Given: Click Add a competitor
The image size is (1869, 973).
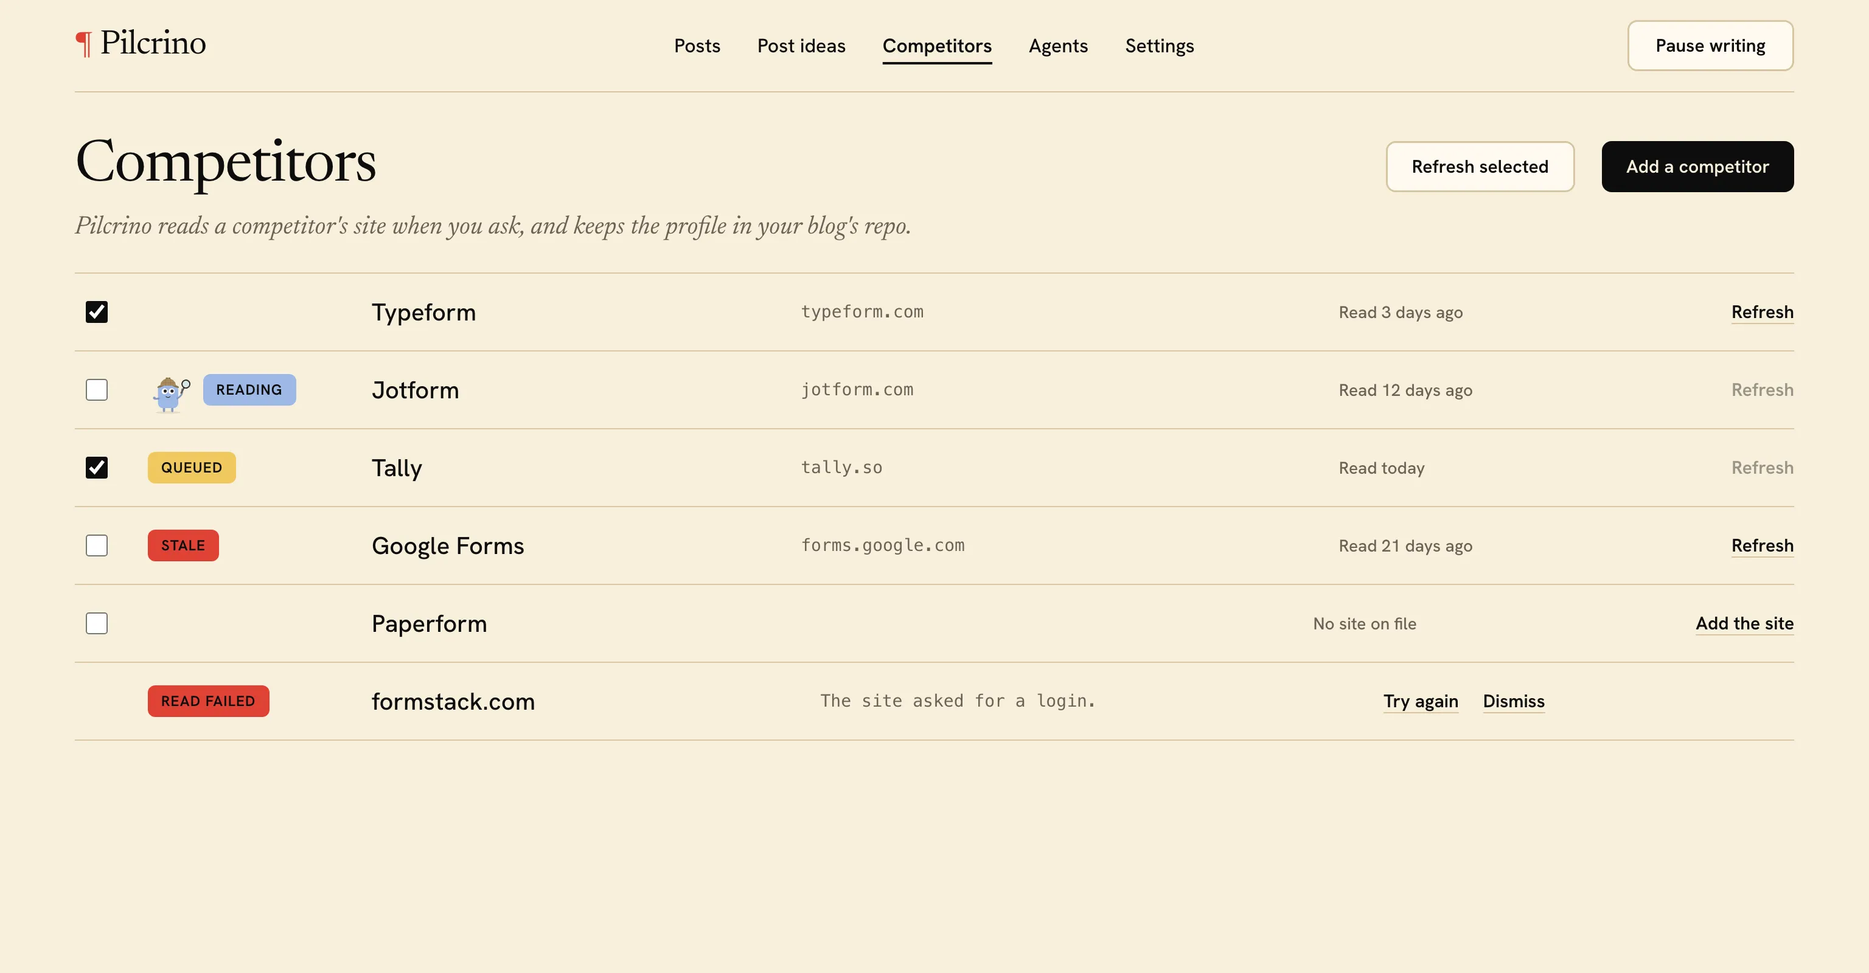Looking at the screenshot, I should [x=1697, y=167].
